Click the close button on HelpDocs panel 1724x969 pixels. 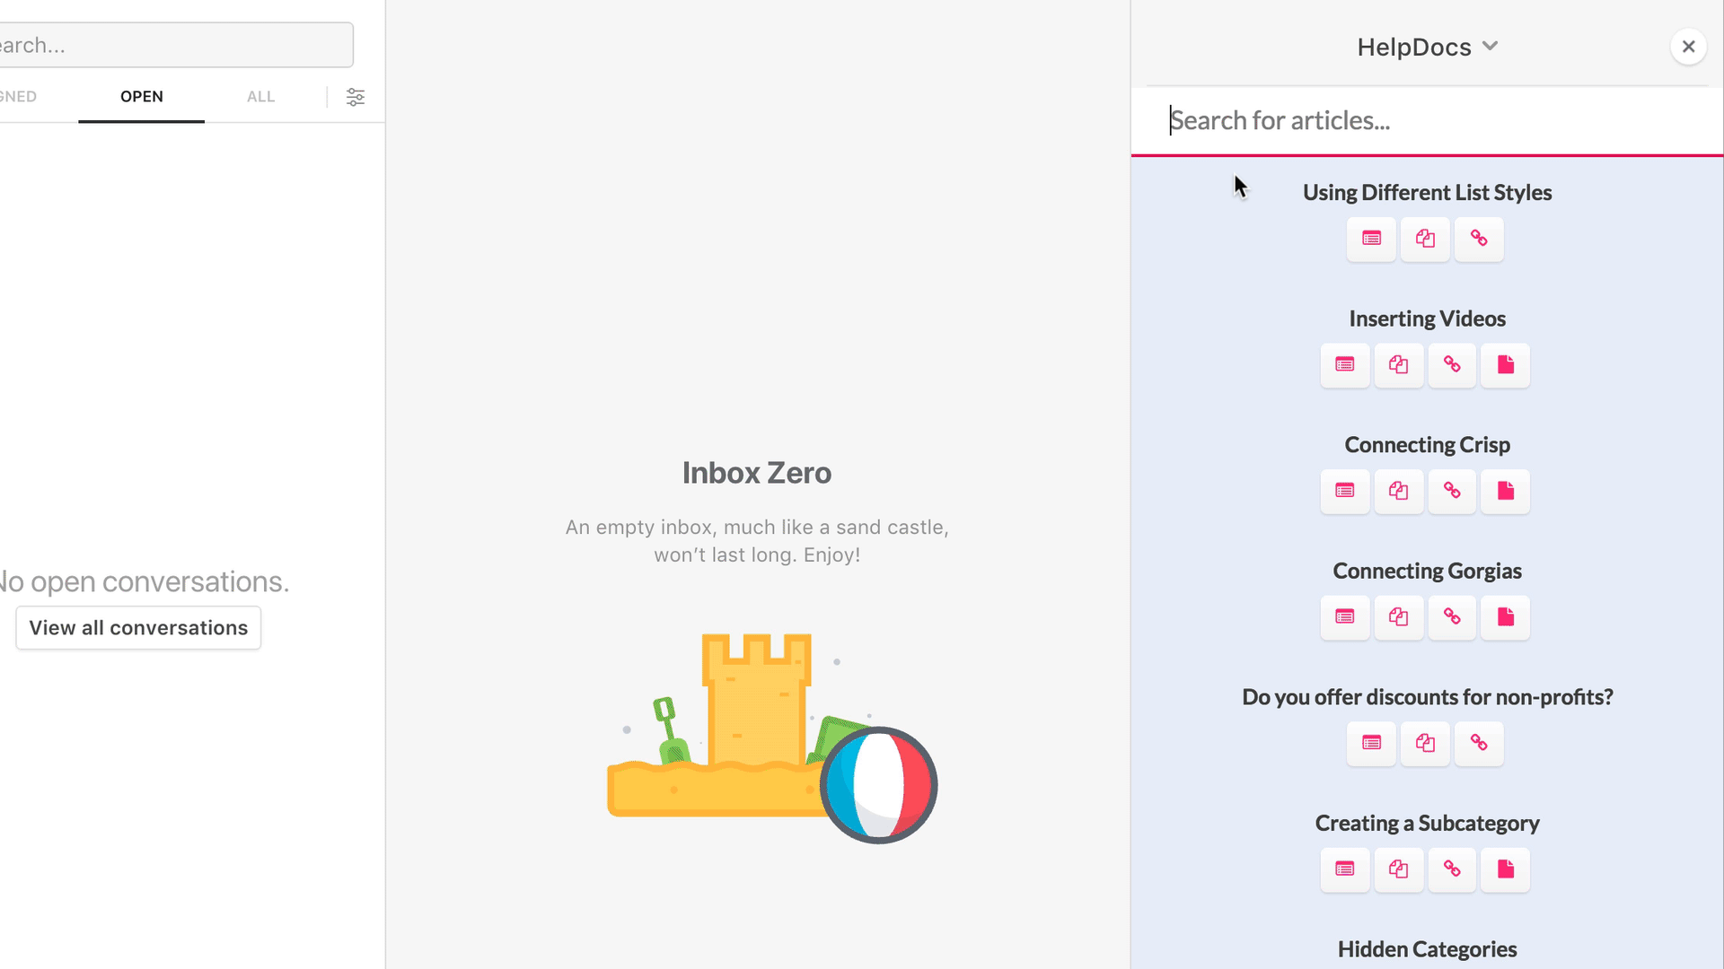point(1688,46)
